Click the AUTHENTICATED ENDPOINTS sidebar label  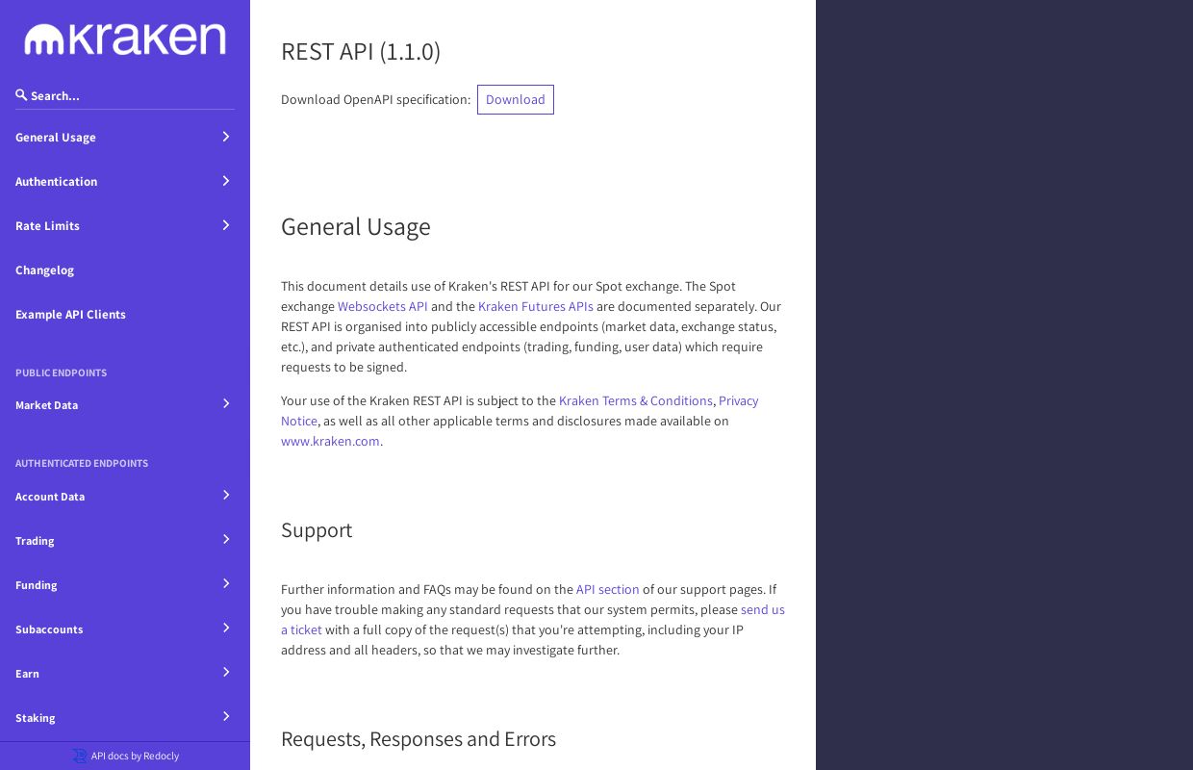click(x=82, y=463)
